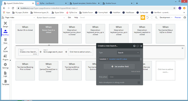This screenshot has height=101, width=188.
Task: Select the Button Ok is clicked event
Action: pos(25,34)
